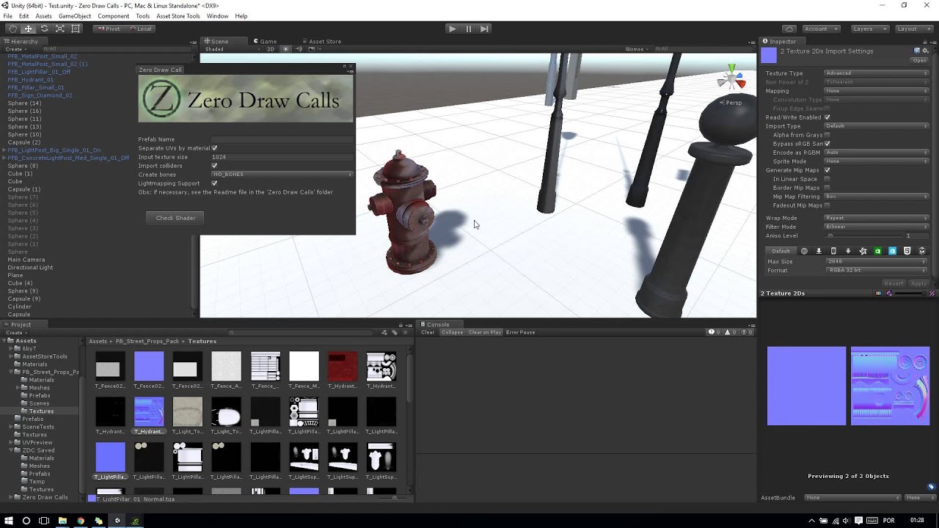Enable Border Mip Maps checkbox
This screenshot has height=528, width=939.
[x=827, y=188]
